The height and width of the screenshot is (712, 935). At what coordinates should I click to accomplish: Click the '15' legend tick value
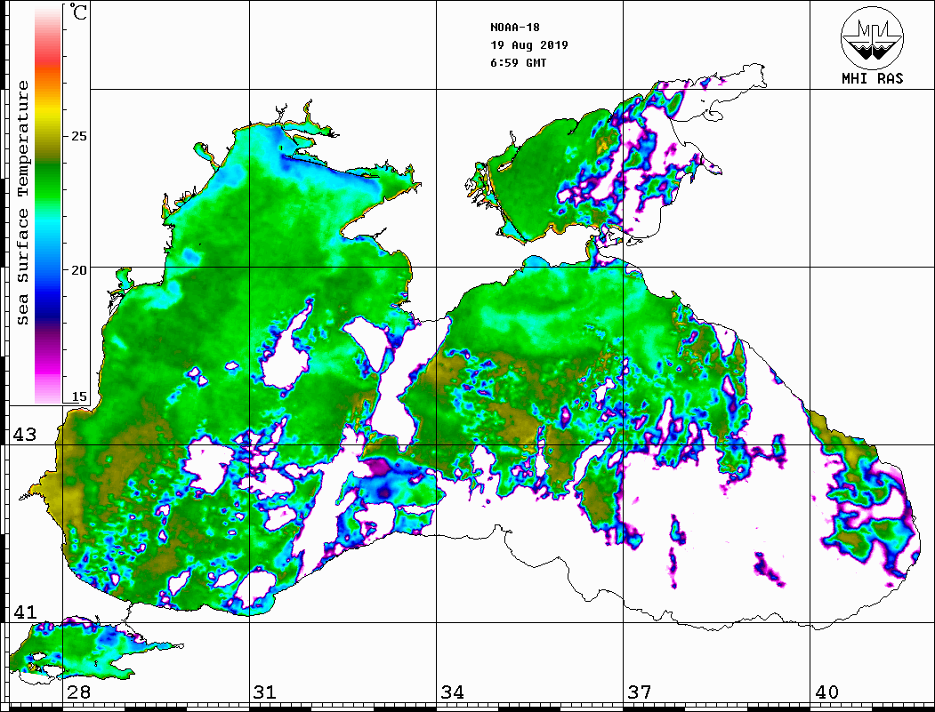pyautogui.click(x=78, y=396)
